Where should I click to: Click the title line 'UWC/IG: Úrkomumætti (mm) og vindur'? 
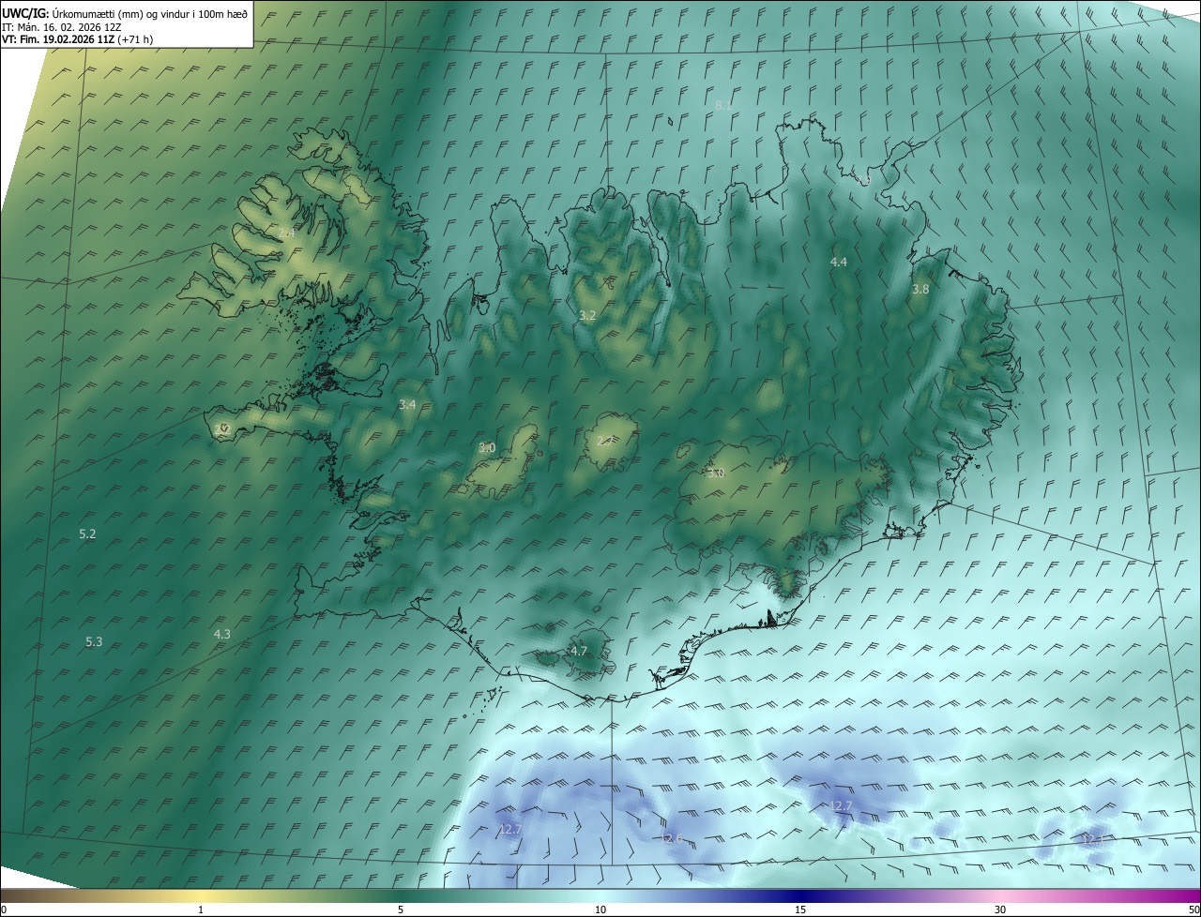coord(125,13)
